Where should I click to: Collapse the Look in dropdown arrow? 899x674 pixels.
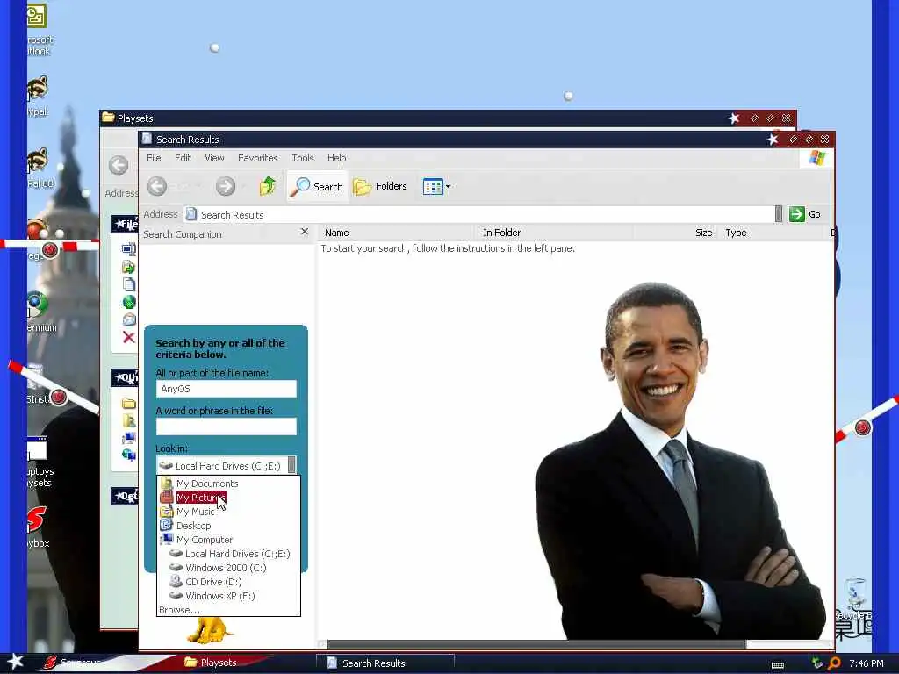click(x=291, y=465)
